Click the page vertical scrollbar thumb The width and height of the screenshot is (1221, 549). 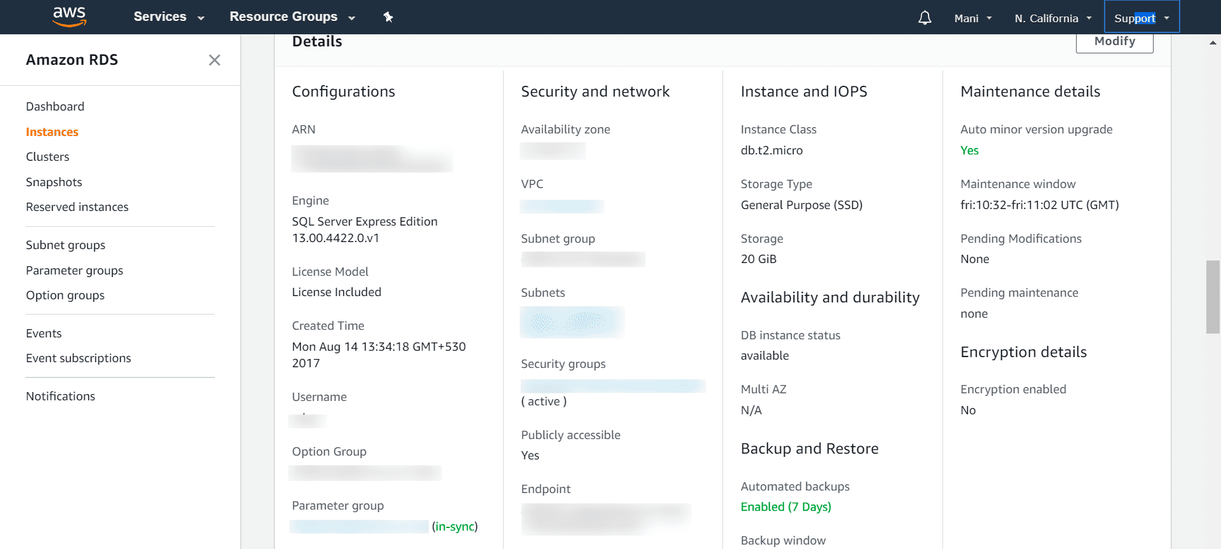pyautogui.click(x=1213, y=297)
